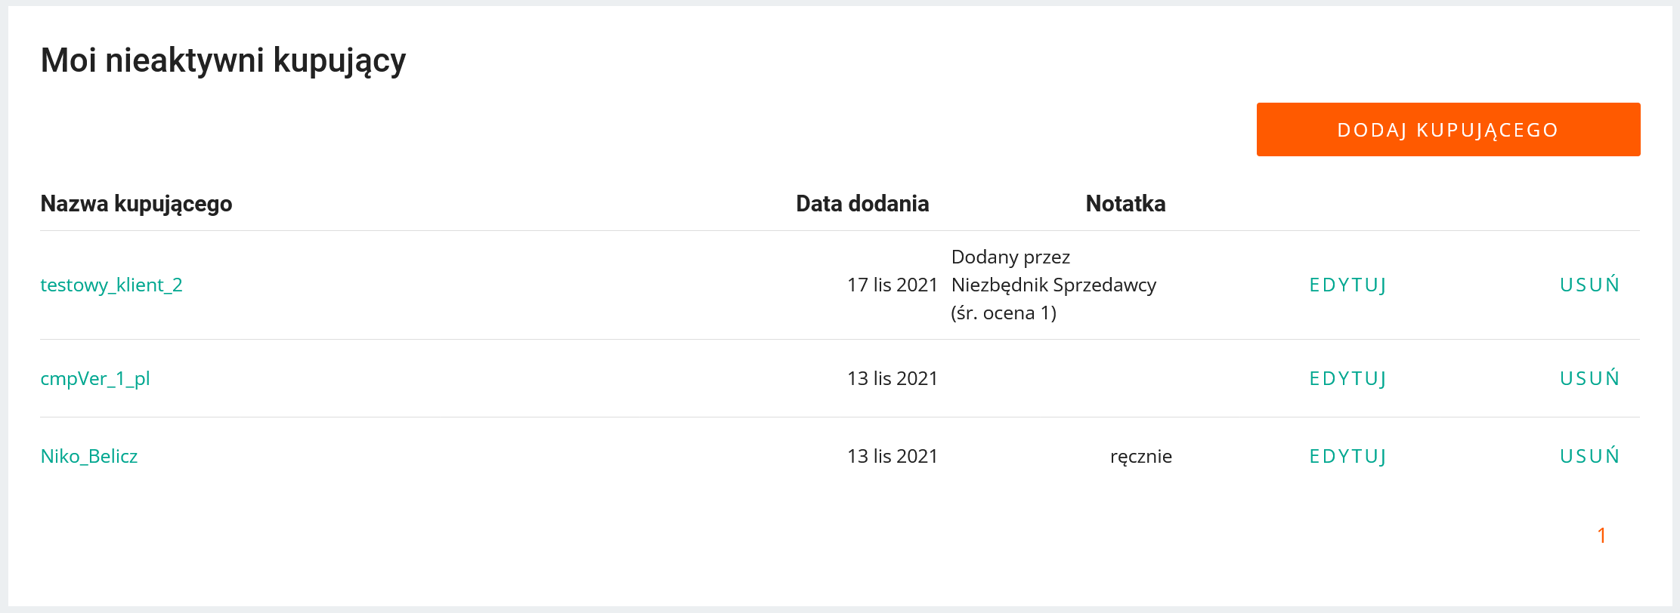Click the 17 lis 2021 date
This screenshot has width=1680, height=613.
892,285
